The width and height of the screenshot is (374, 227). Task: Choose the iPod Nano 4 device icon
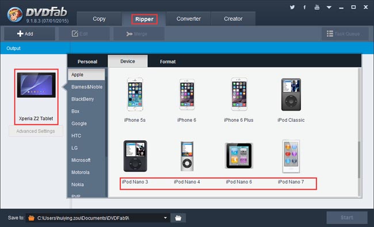pyautogui.click(x=187, y=156)
